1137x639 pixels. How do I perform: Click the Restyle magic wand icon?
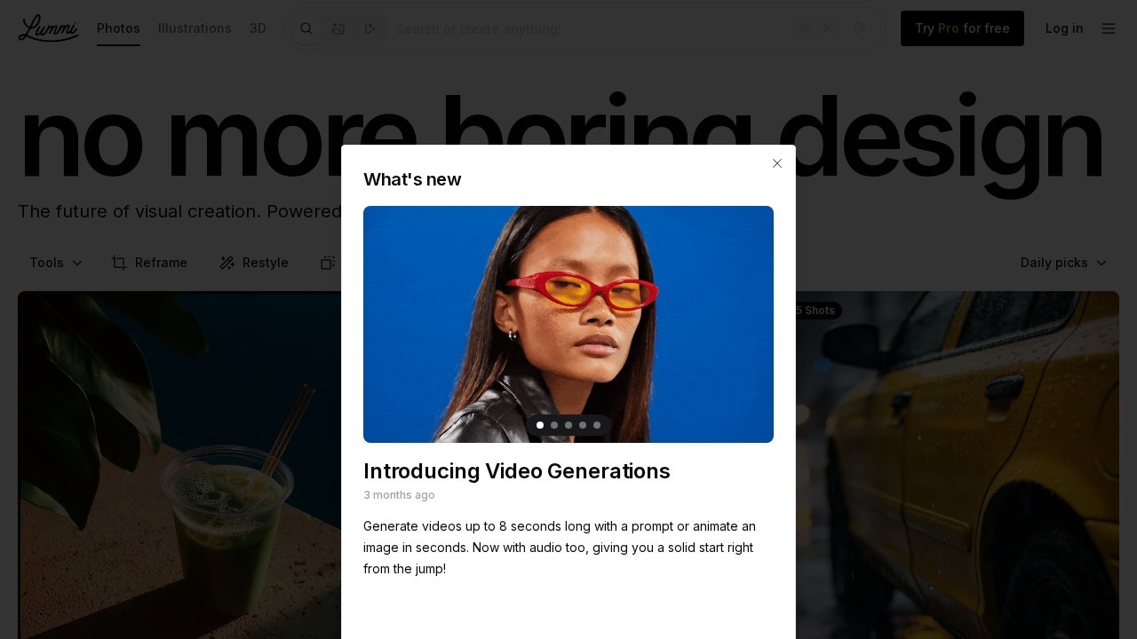point(227,263)
